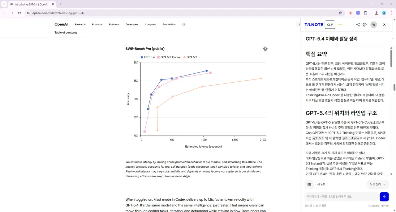This screenshot has width=396, height=212.
Task: Click the list icon beside 새 노트
Action: pyautogui.click(x=309, y=184)
